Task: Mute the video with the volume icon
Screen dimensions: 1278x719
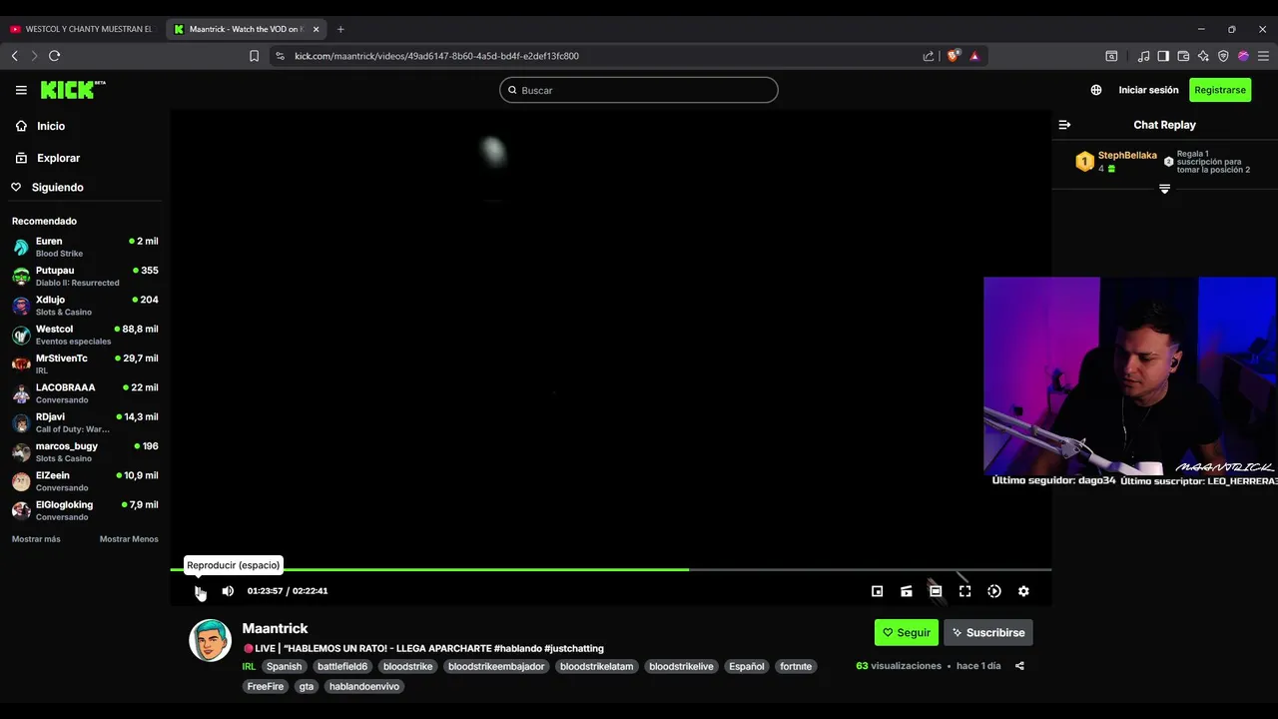Action: click(228, 591)
